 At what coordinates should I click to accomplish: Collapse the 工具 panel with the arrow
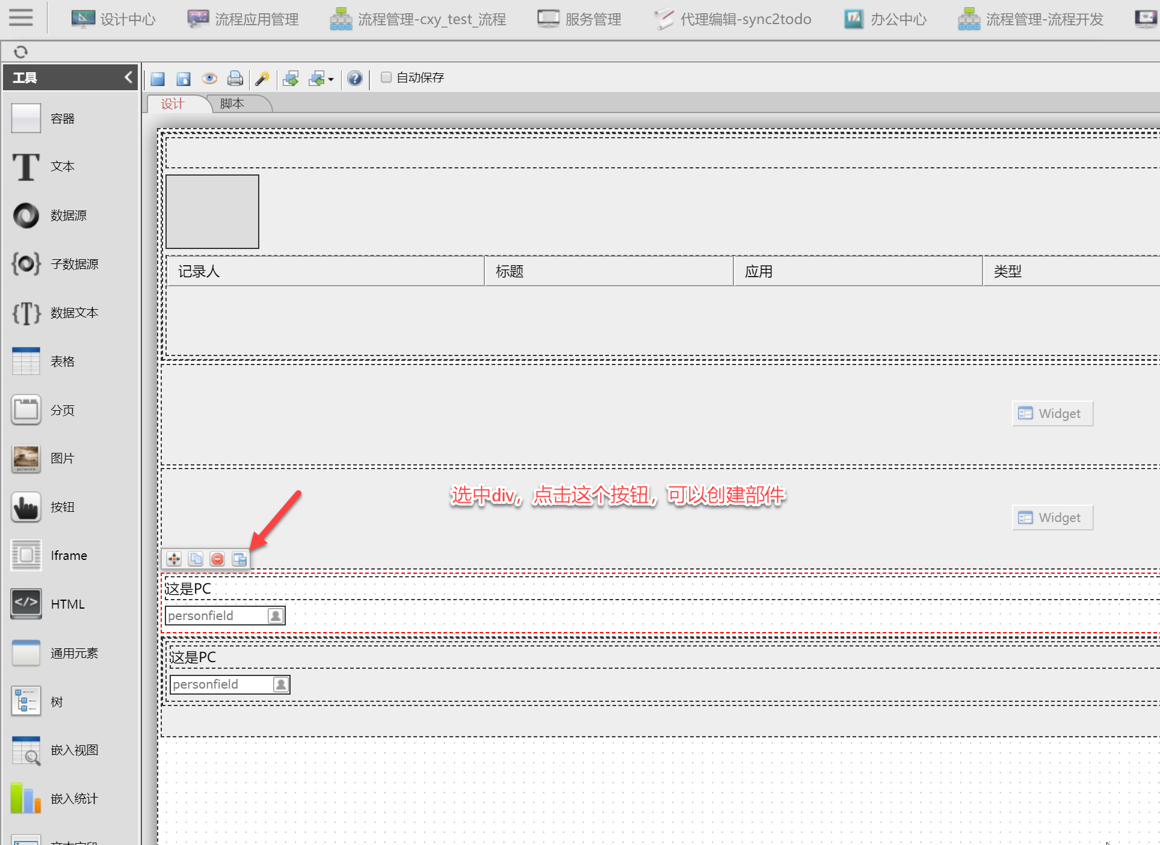point(128,77)
